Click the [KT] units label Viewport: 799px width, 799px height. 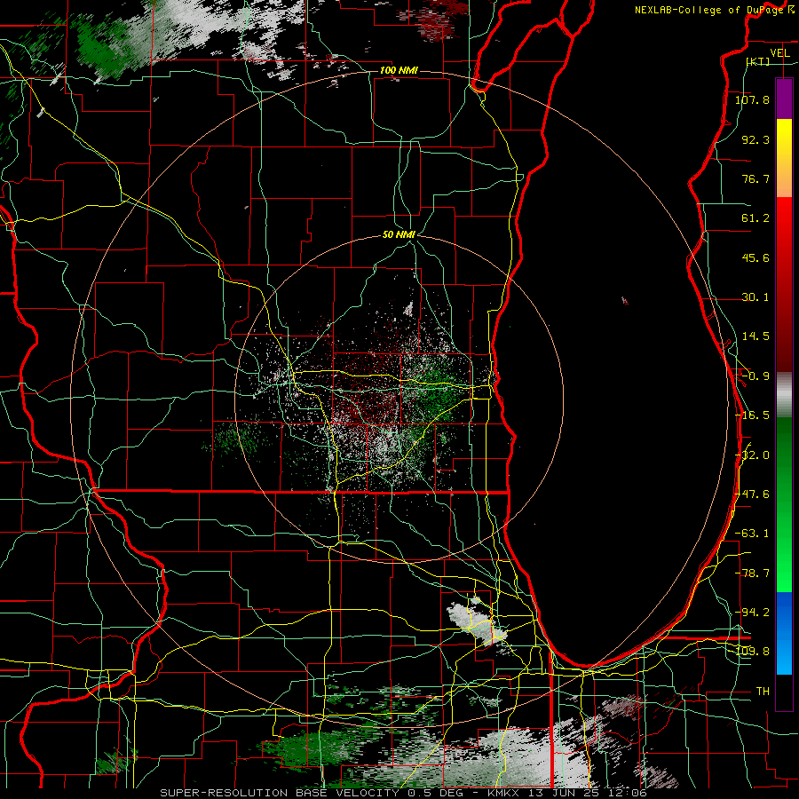coord(758,61)
